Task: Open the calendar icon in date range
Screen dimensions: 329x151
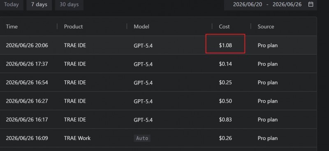Action: (311, 4)
